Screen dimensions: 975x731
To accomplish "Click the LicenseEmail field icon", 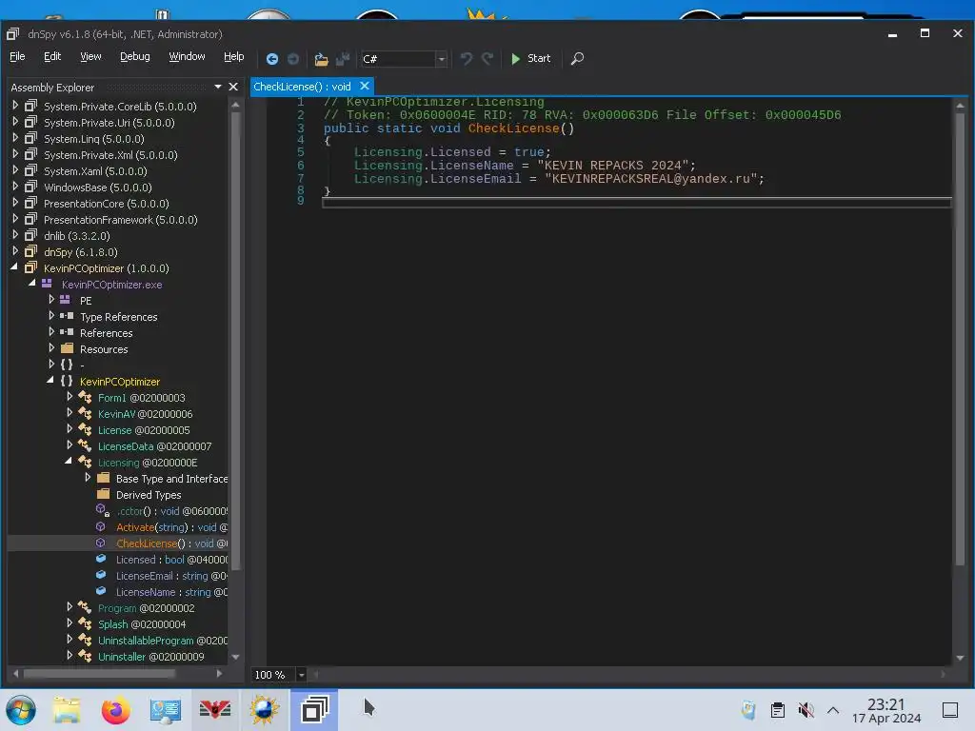I will (x=101, y=575).
